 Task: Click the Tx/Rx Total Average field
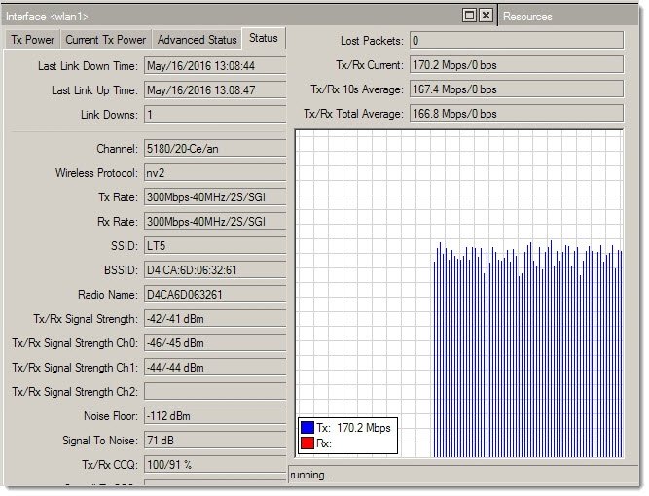tap(517, 114)
